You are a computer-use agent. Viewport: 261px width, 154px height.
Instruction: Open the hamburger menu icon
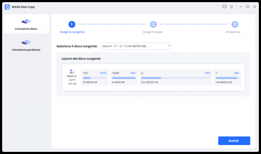pos(232,7)
